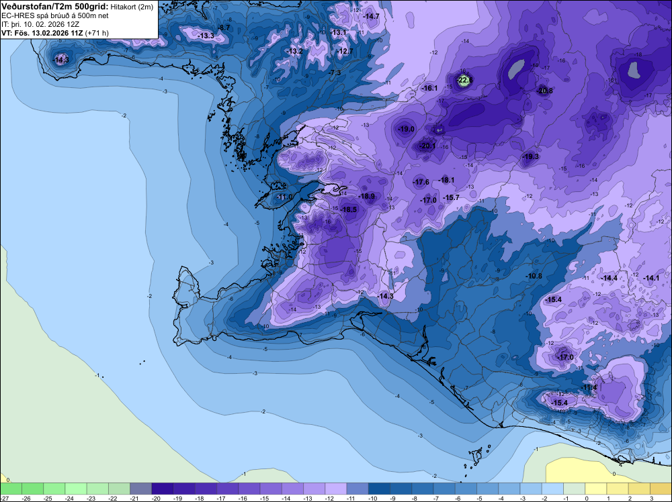The image size is (672, 502).
Task: Click the -18.5 temperature value
Action: (x=348, y=209)
